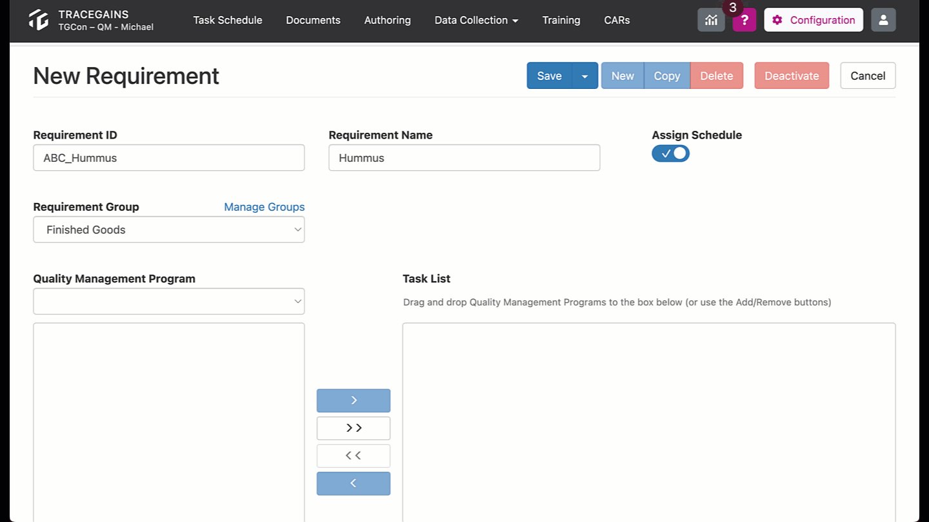The image size is (929, 522).
Task: Toggle the Assign Schedule switch
Action: (670, 153)
